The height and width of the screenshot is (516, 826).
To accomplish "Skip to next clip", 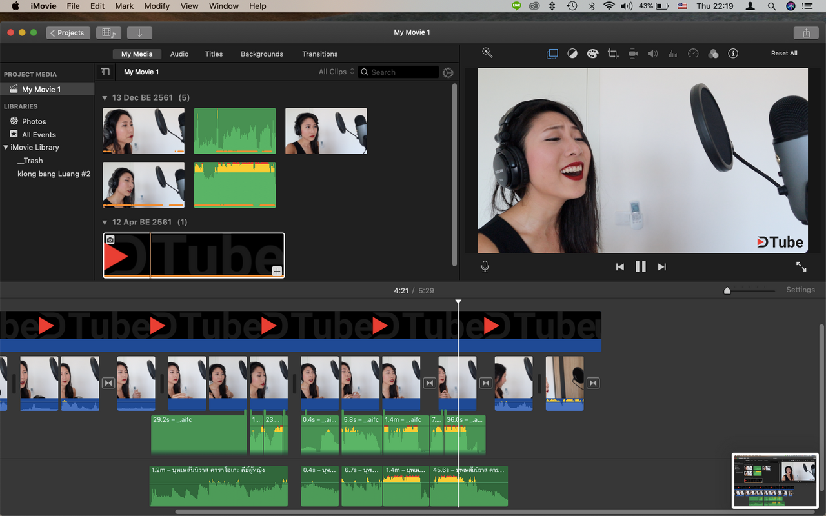I will [x=661, y=266].
